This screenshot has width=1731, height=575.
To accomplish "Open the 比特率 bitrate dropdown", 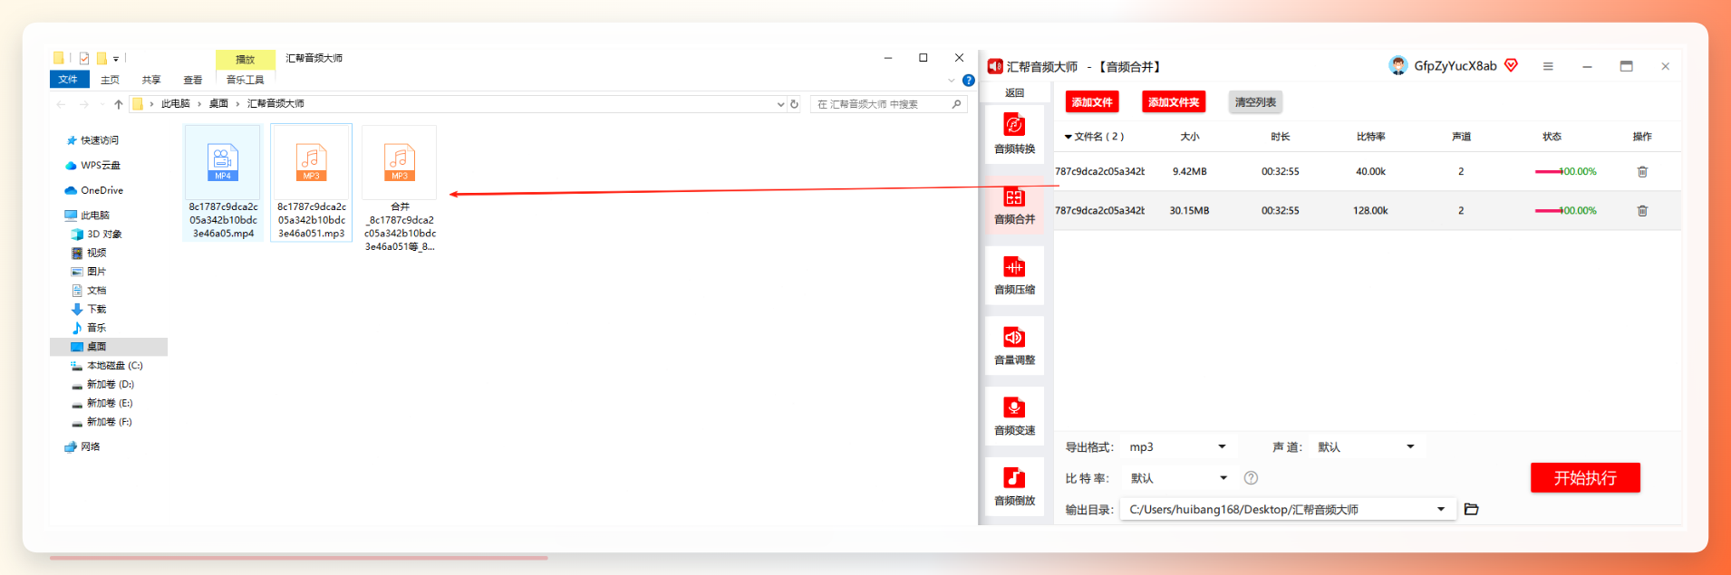I will pos(1177,478).
